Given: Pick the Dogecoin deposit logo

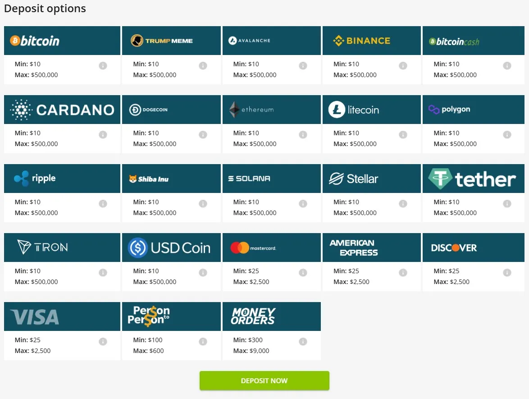Looking at the screenshot, I should pos(148,110).
